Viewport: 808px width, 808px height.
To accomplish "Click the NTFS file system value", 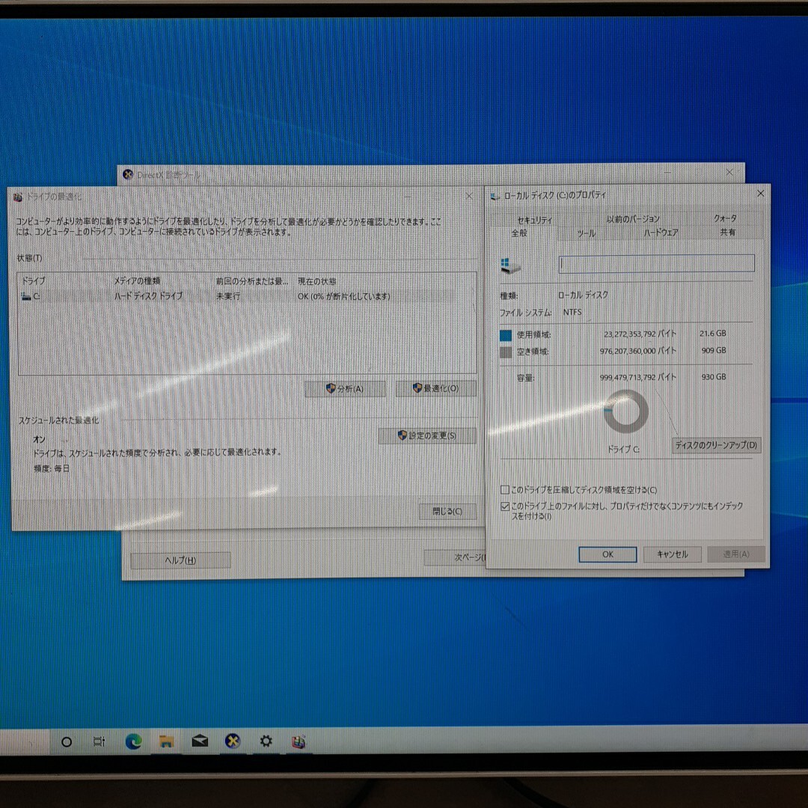I will click(572, 312).
